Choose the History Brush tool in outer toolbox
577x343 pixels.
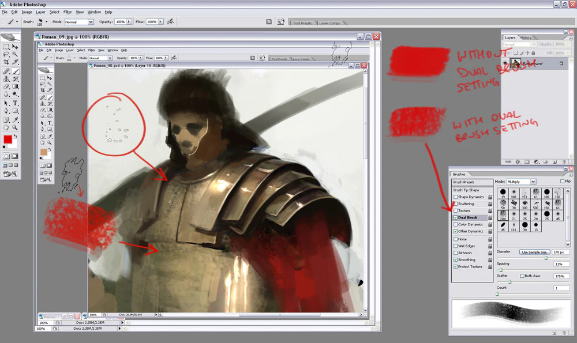[x=15, y=78]
